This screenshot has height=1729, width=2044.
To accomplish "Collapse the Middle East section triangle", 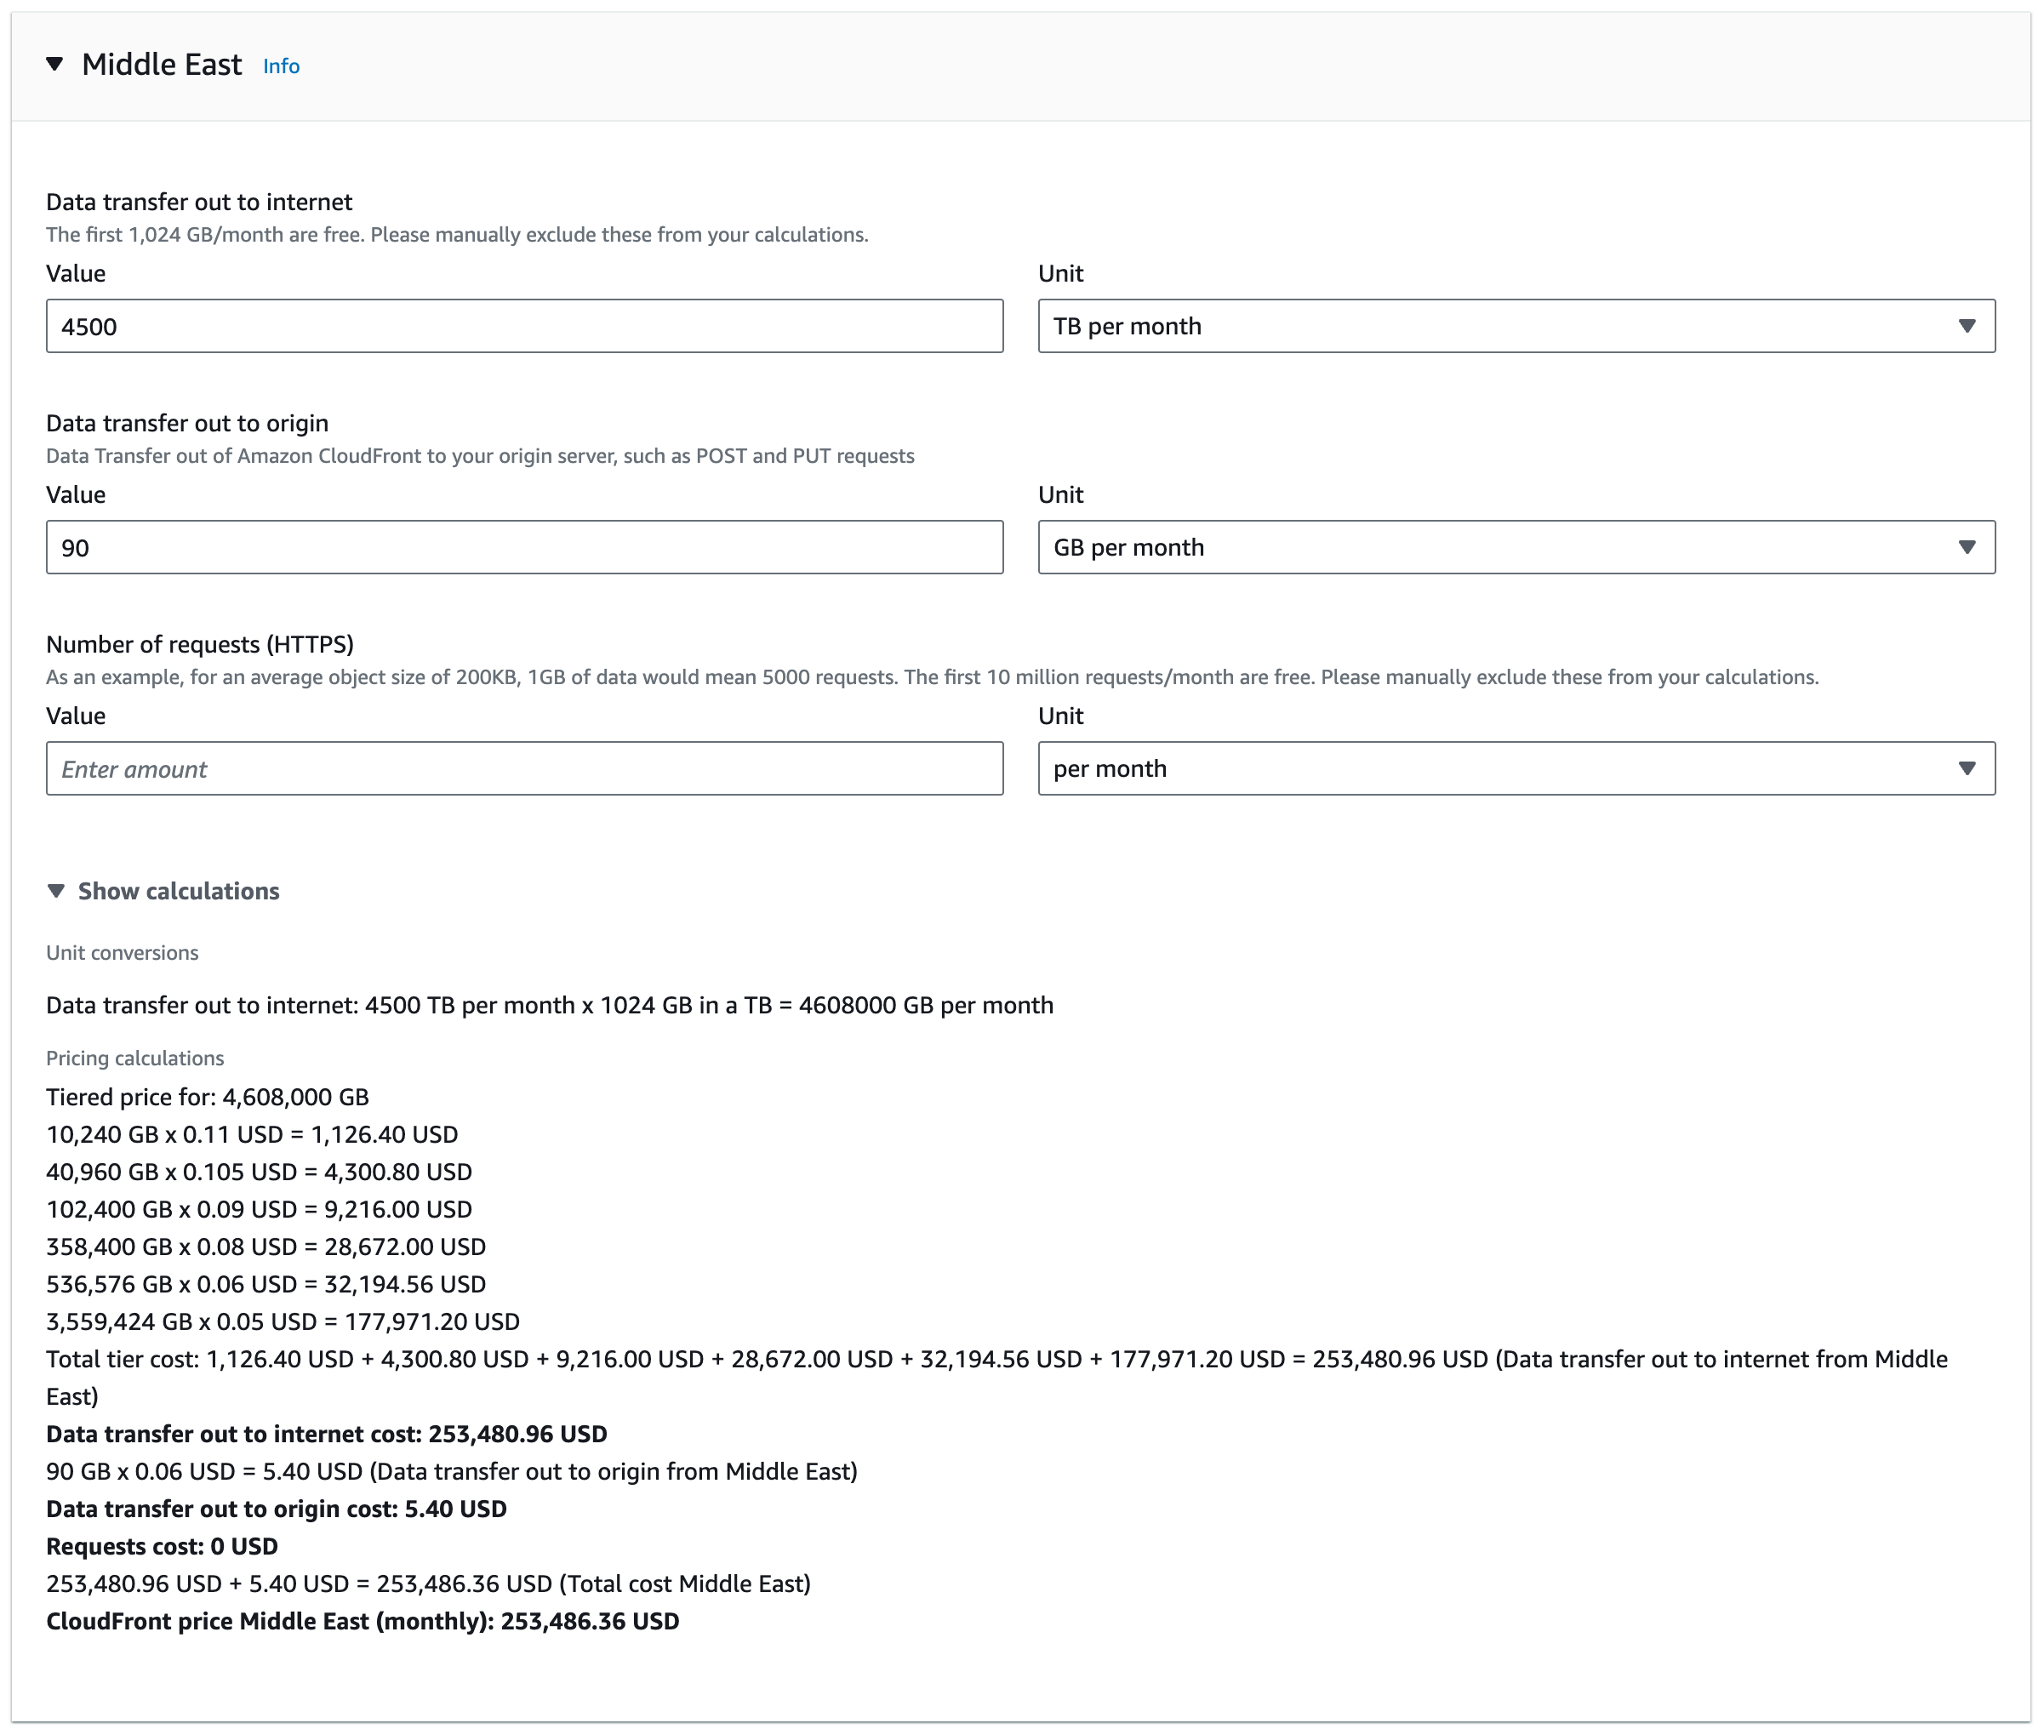I will tap(55, 65).
